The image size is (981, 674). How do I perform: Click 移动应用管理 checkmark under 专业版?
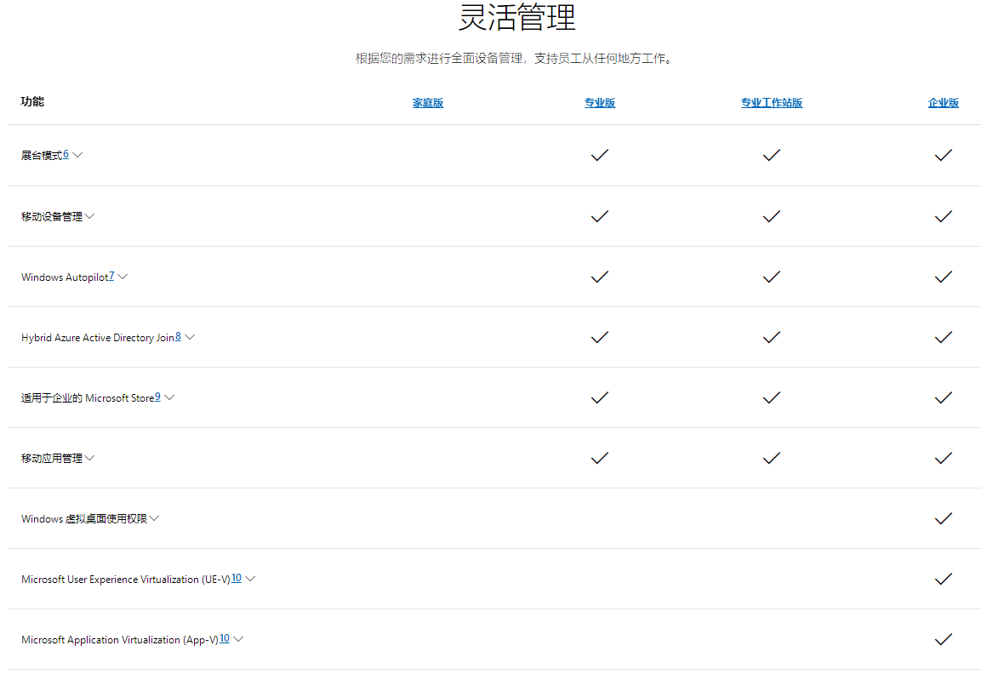click(x=600, y=458)
